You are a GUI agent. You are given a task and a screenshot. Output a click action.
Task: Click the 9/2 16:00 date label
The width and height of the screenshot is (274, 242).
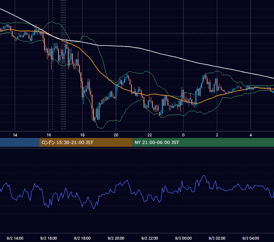(49, 238)
